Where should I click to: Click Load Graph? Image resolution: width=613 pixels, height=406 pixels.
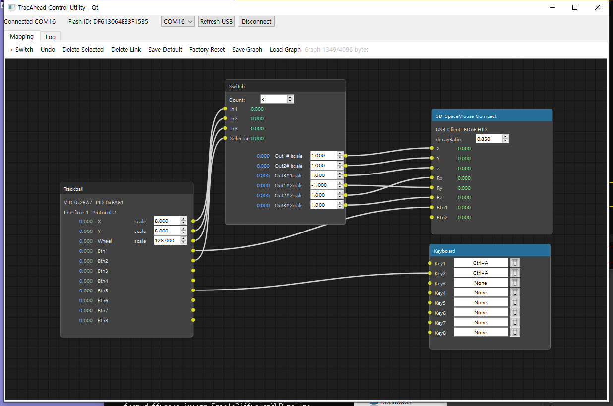point(285,49)
